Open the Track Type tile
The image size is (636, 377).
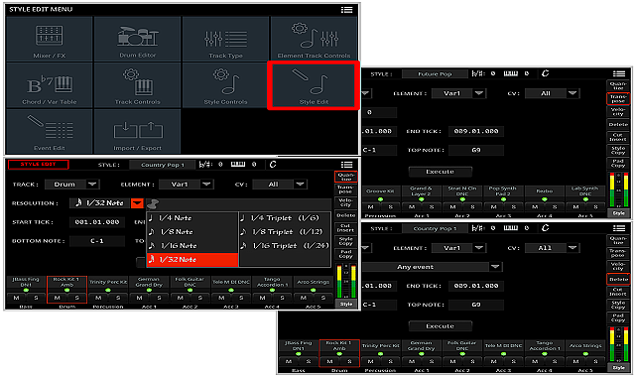coord(225,40)
